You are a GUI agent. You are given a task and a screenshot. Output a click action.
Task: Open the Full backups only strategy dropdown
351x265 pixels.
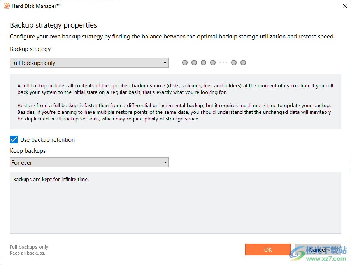coord(89,63)
